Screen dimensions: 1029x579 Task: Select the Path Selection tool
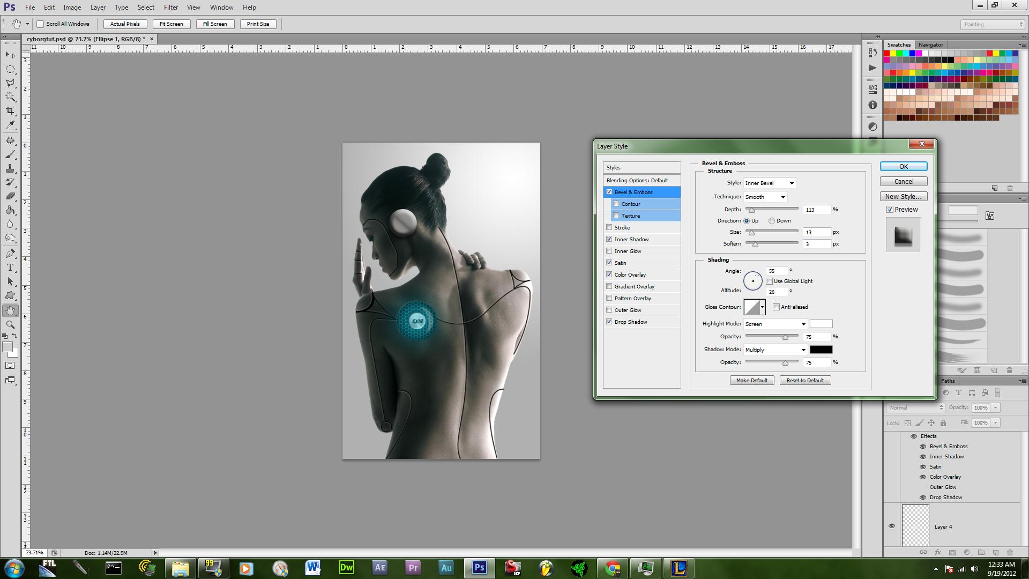click(x=10, y=281)
